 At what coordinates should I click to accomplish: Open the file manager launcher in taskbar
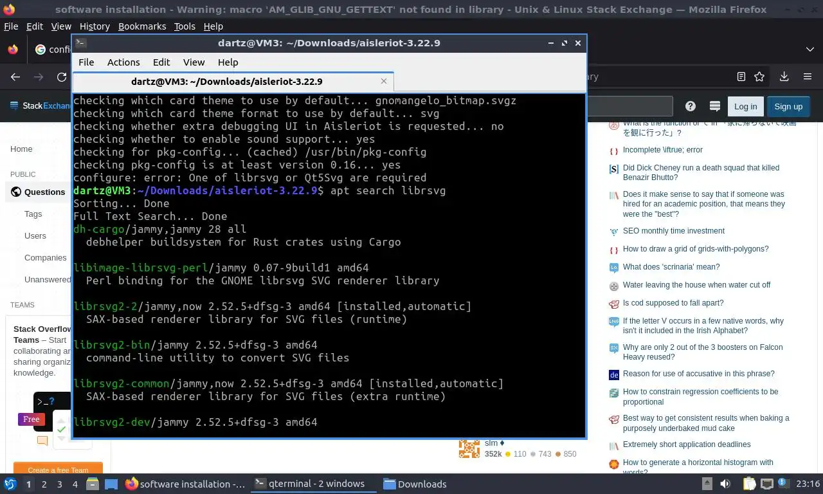pos(93,484)
